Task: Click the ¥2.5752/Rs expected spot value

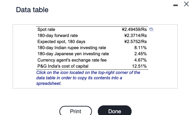Action: click(x=135, y=42)
